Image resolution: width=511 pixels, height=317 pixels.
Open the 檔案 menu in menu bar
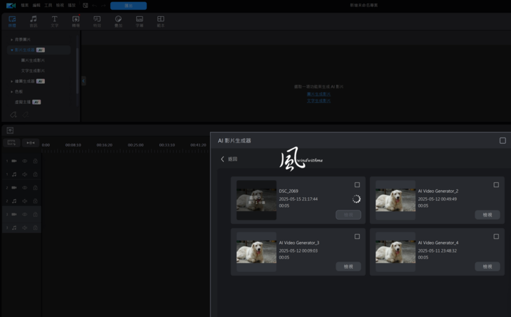click(25, 5)
